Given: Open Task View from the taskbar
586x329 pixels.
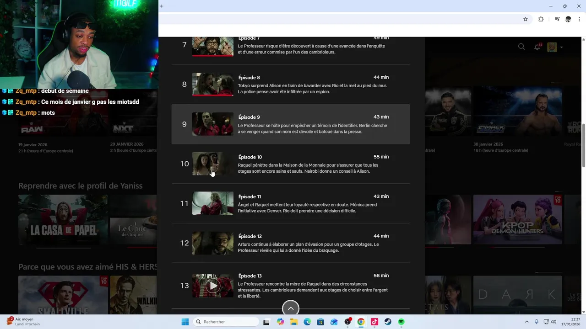Looking at the screenshot, I should pos(266,322).
